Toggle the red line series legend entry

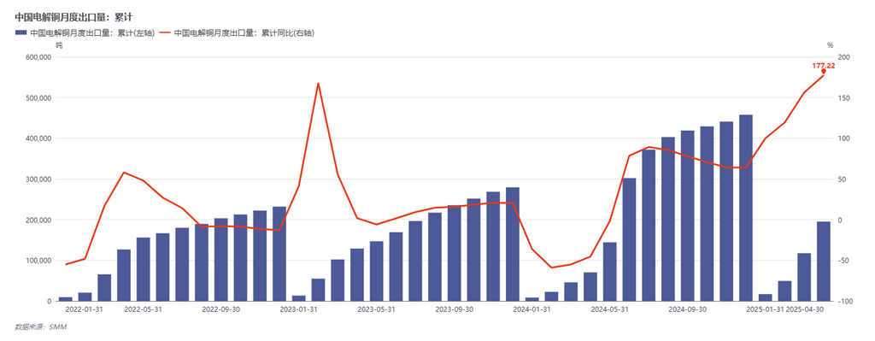[238, 33]
